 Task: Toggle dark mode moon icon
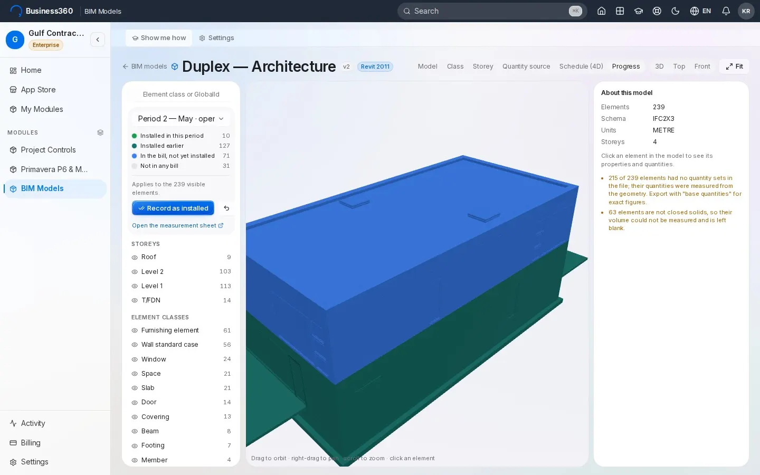coord(676,11)
